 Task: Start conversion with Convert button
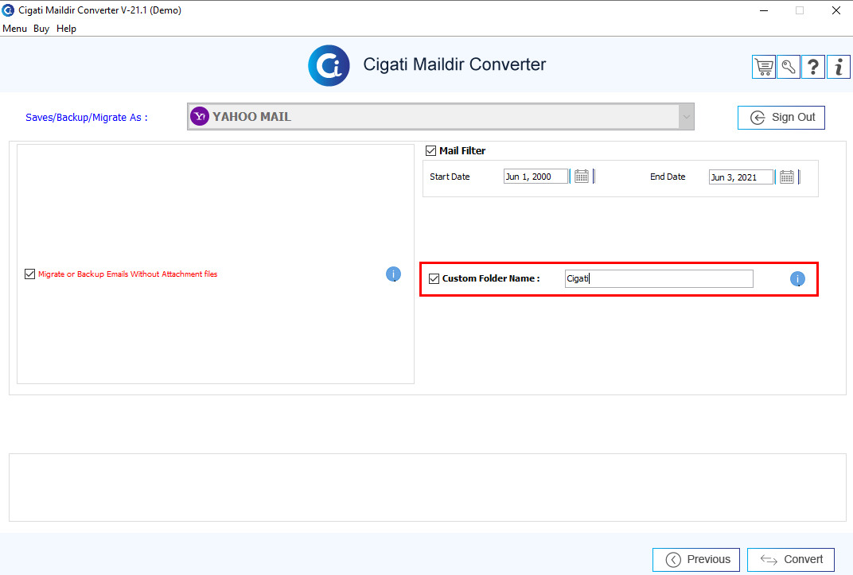coord(791,560)
